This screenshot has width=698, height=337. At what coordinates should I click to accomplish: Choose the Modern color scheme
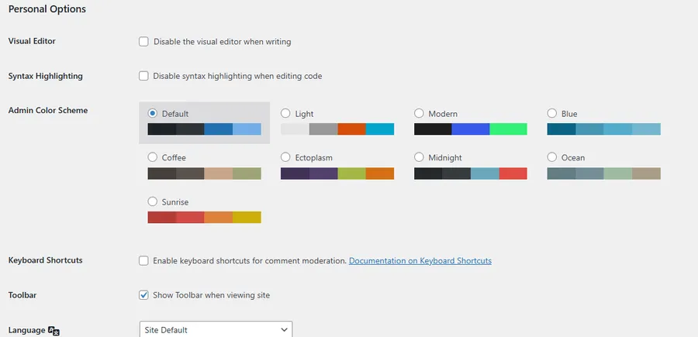419,114
